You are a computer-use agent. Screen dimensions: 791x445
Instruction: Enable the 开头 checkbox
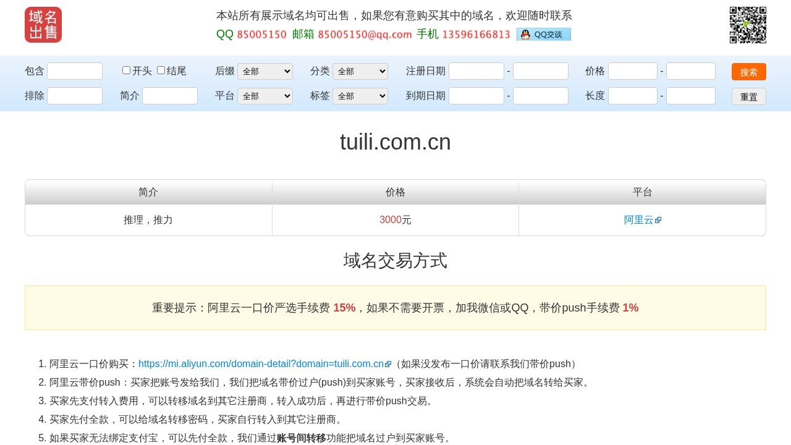tap(126, 70)
